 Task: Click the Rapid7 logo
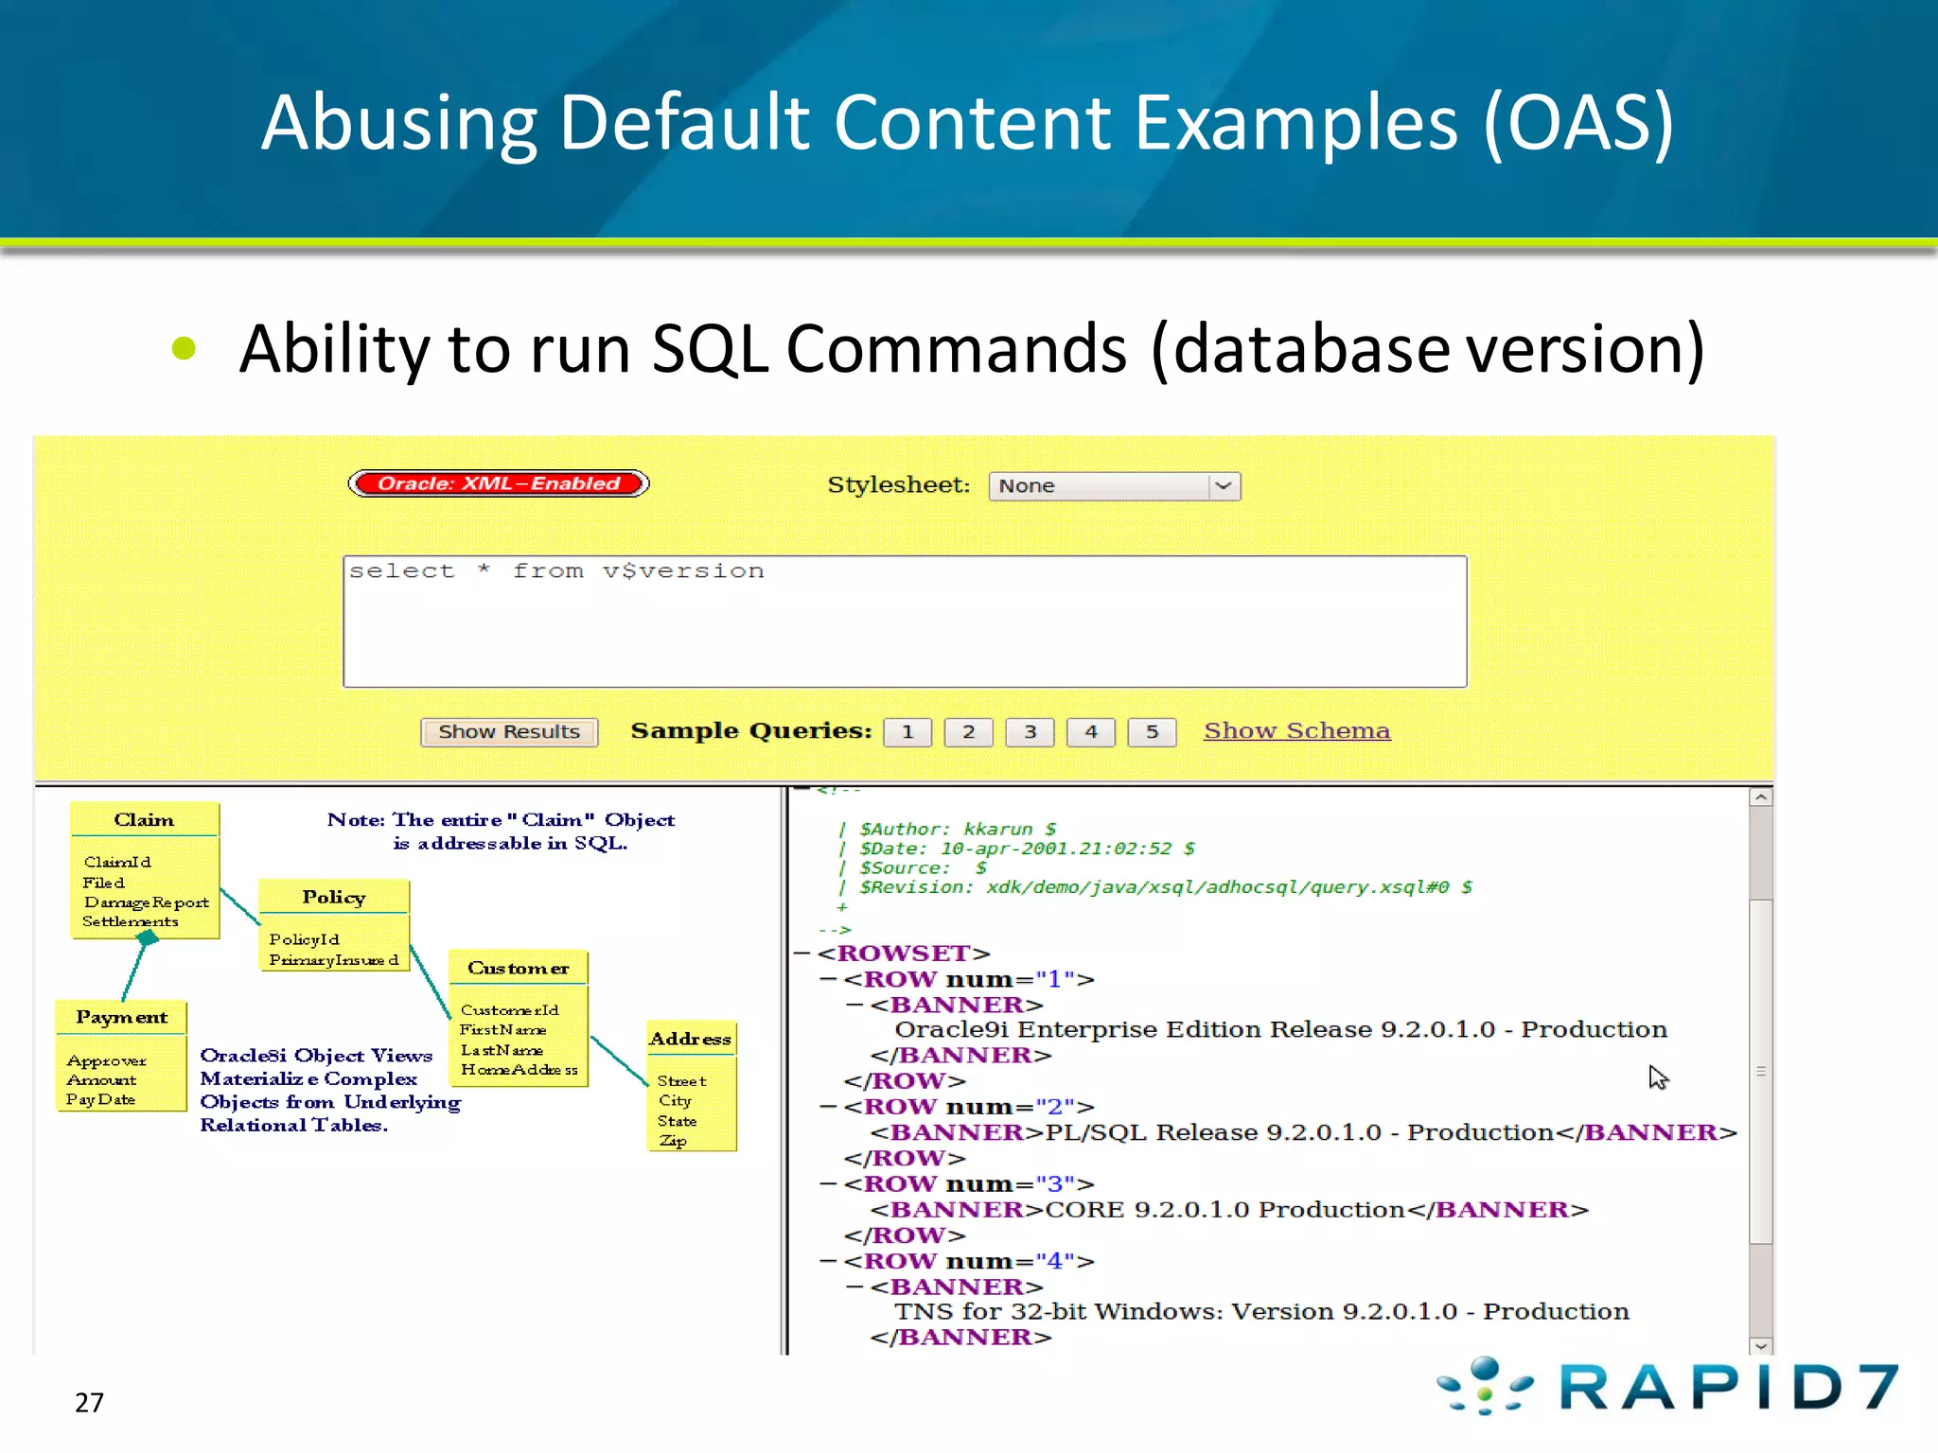1667,1387
